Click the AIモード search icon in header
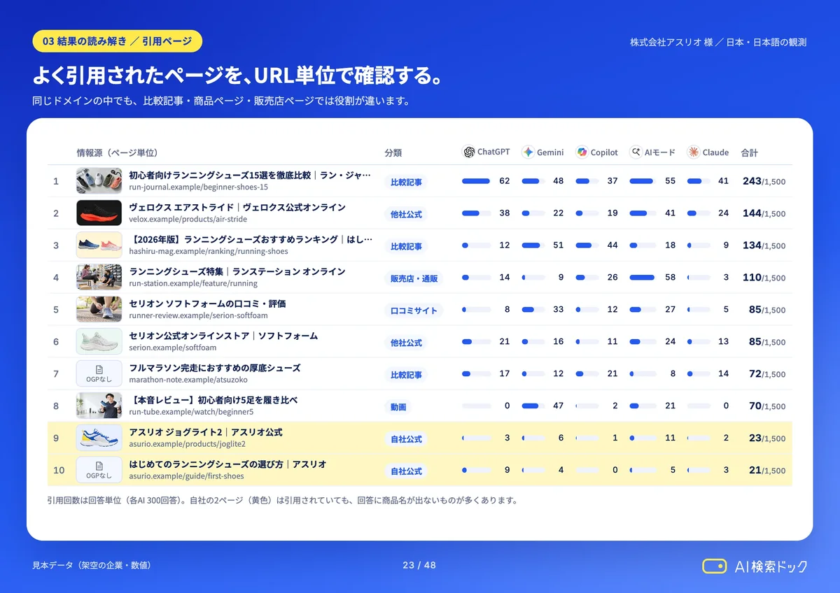The height and width of the screenshot is (593, 840). point(636,152)
